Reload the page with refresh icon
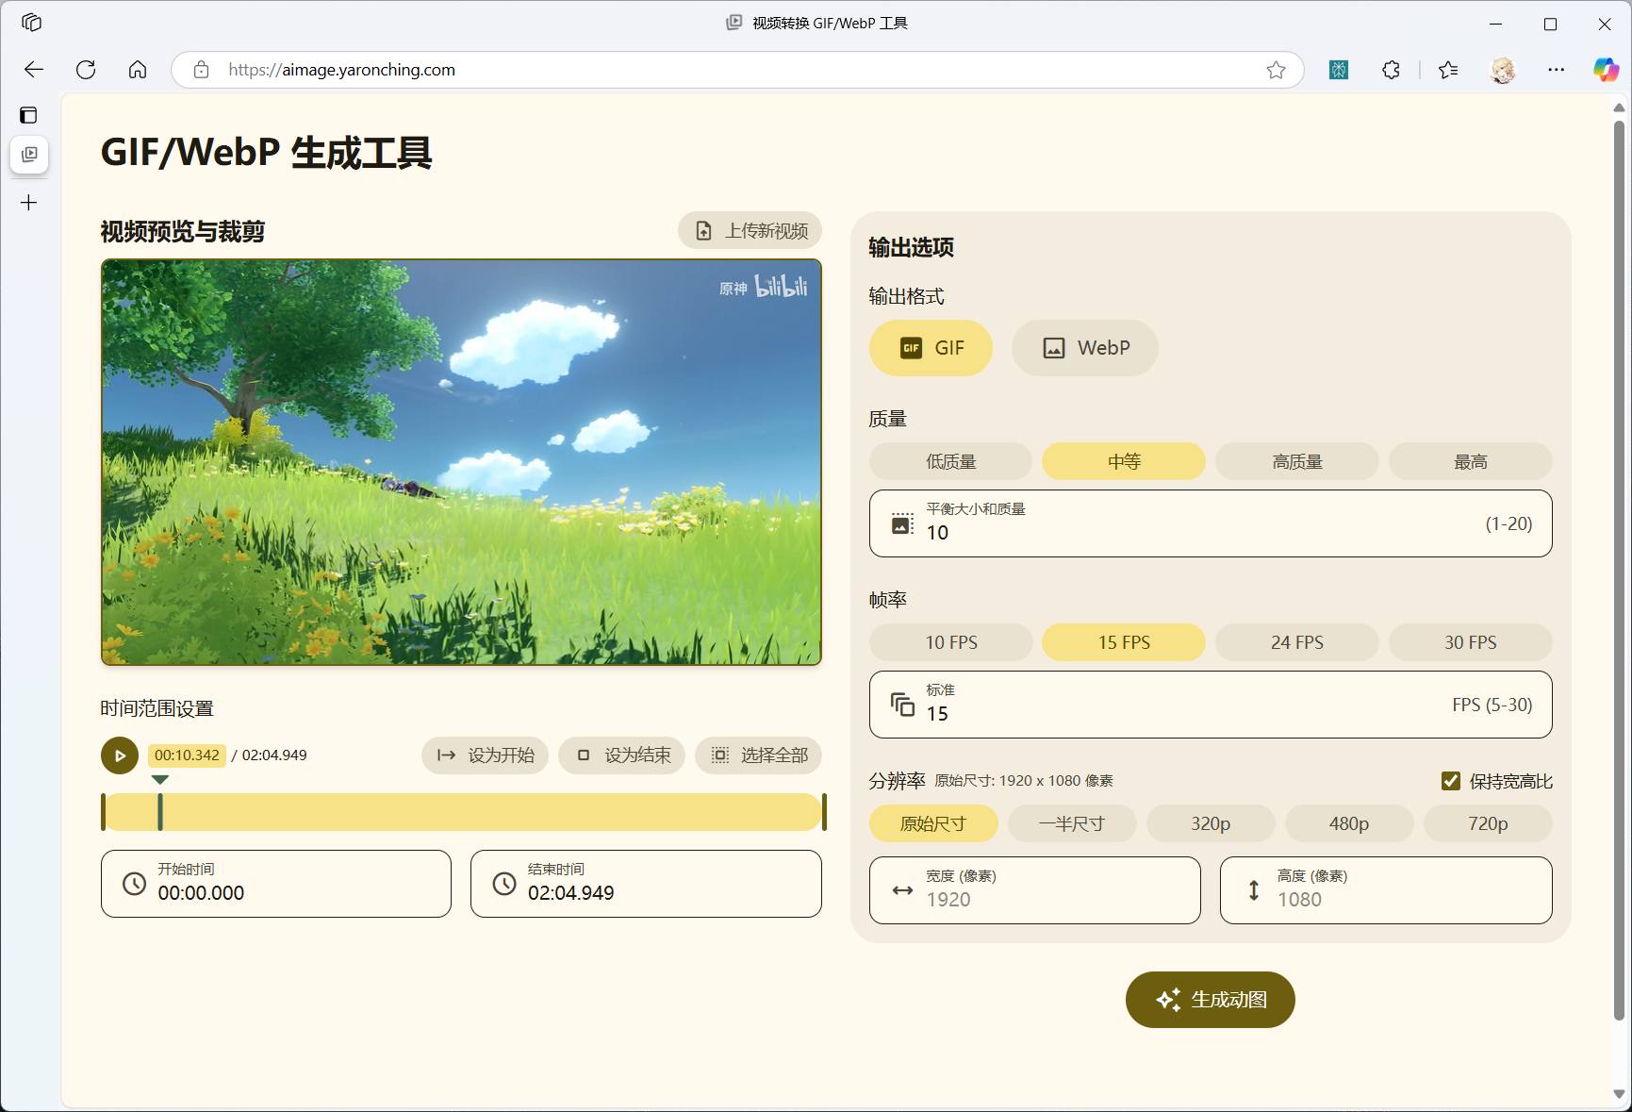This screenshot has width=1632, height=1112. (86, 70)
